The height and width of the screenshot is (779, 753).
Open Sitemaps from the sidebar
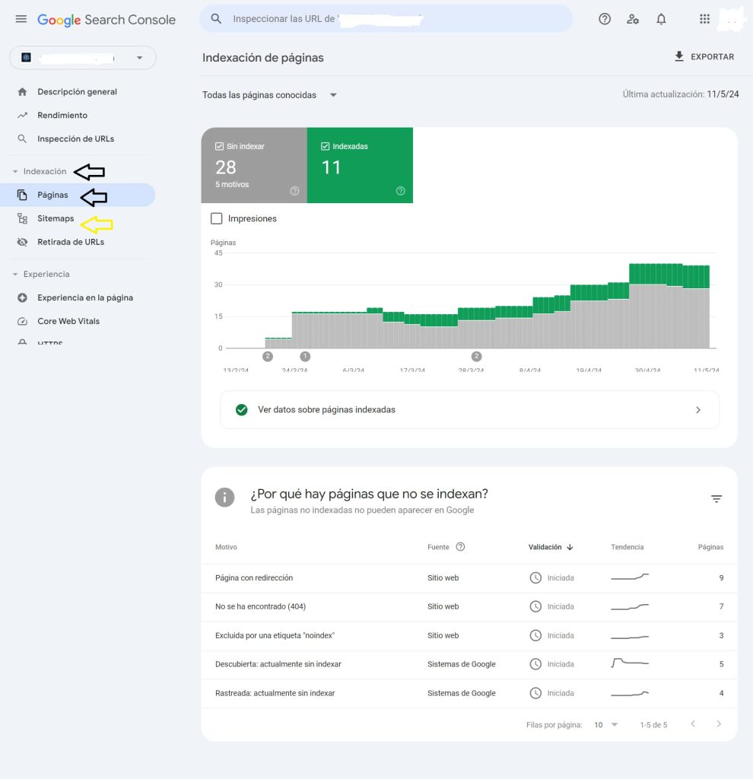point(55,218)
